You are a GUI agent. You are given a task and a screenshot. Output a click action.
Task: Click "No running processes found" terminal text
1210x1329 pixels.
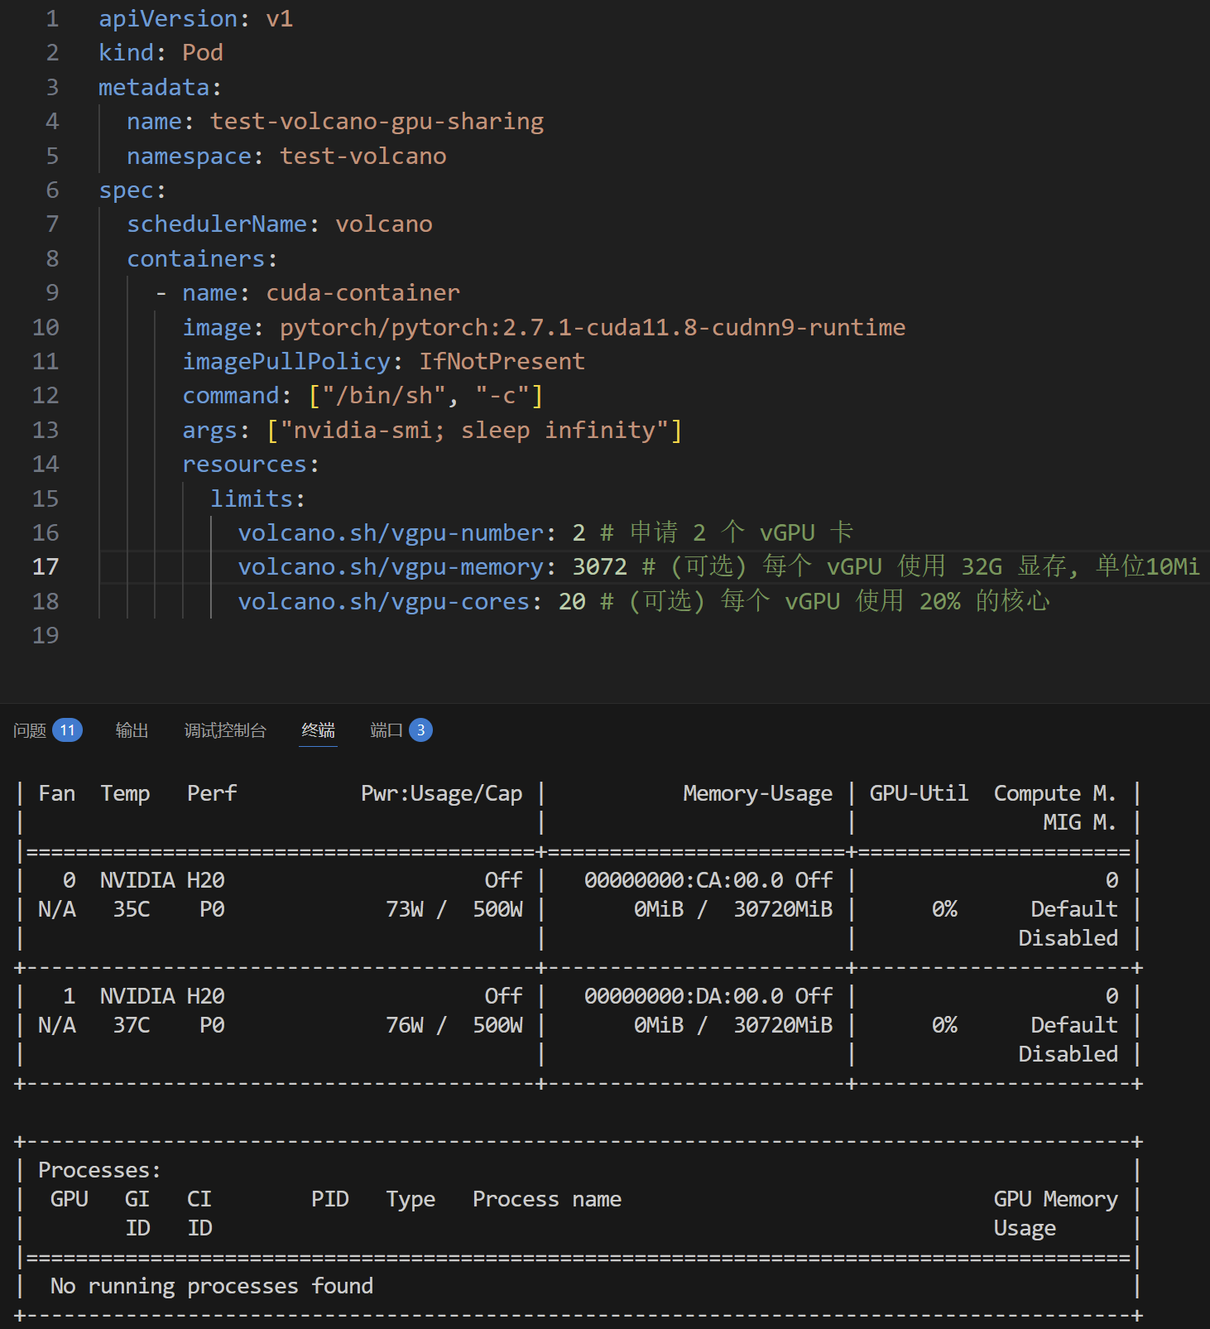[212, 1286]
